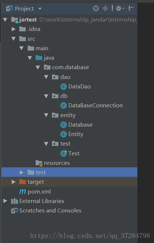Select pom.xml file name
154x243 pixels.
coord(39,192)
